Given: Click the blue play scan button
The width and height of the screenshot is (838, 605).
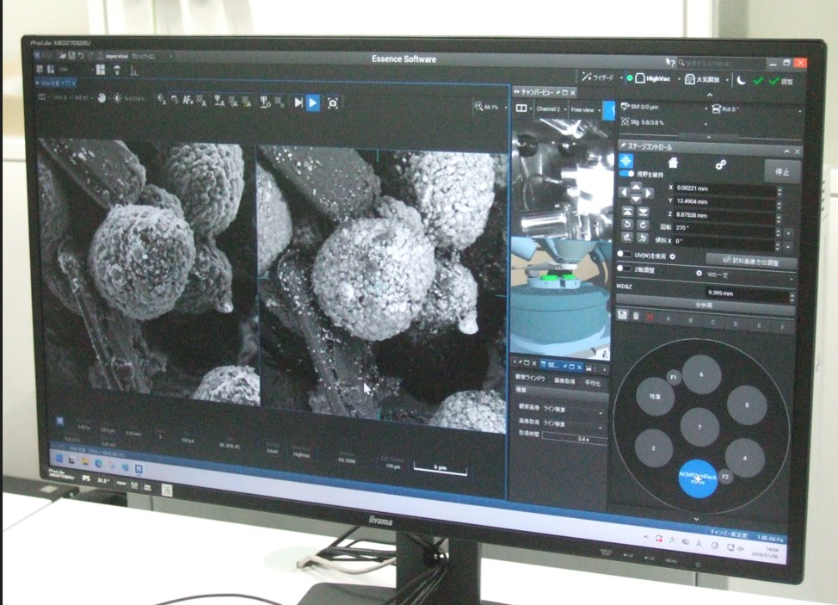Looking at the screenshot, I should pyautogui.click(x=312, y=102).
